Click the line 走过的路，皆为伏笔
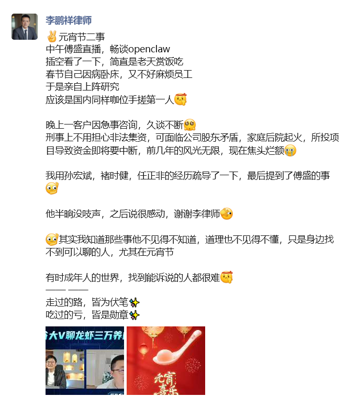Screen dimensions: 347x408 (x=87, y=302)
